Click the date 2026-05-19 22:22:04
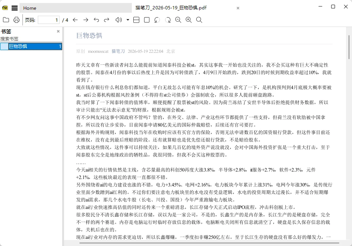 [145, 51]
